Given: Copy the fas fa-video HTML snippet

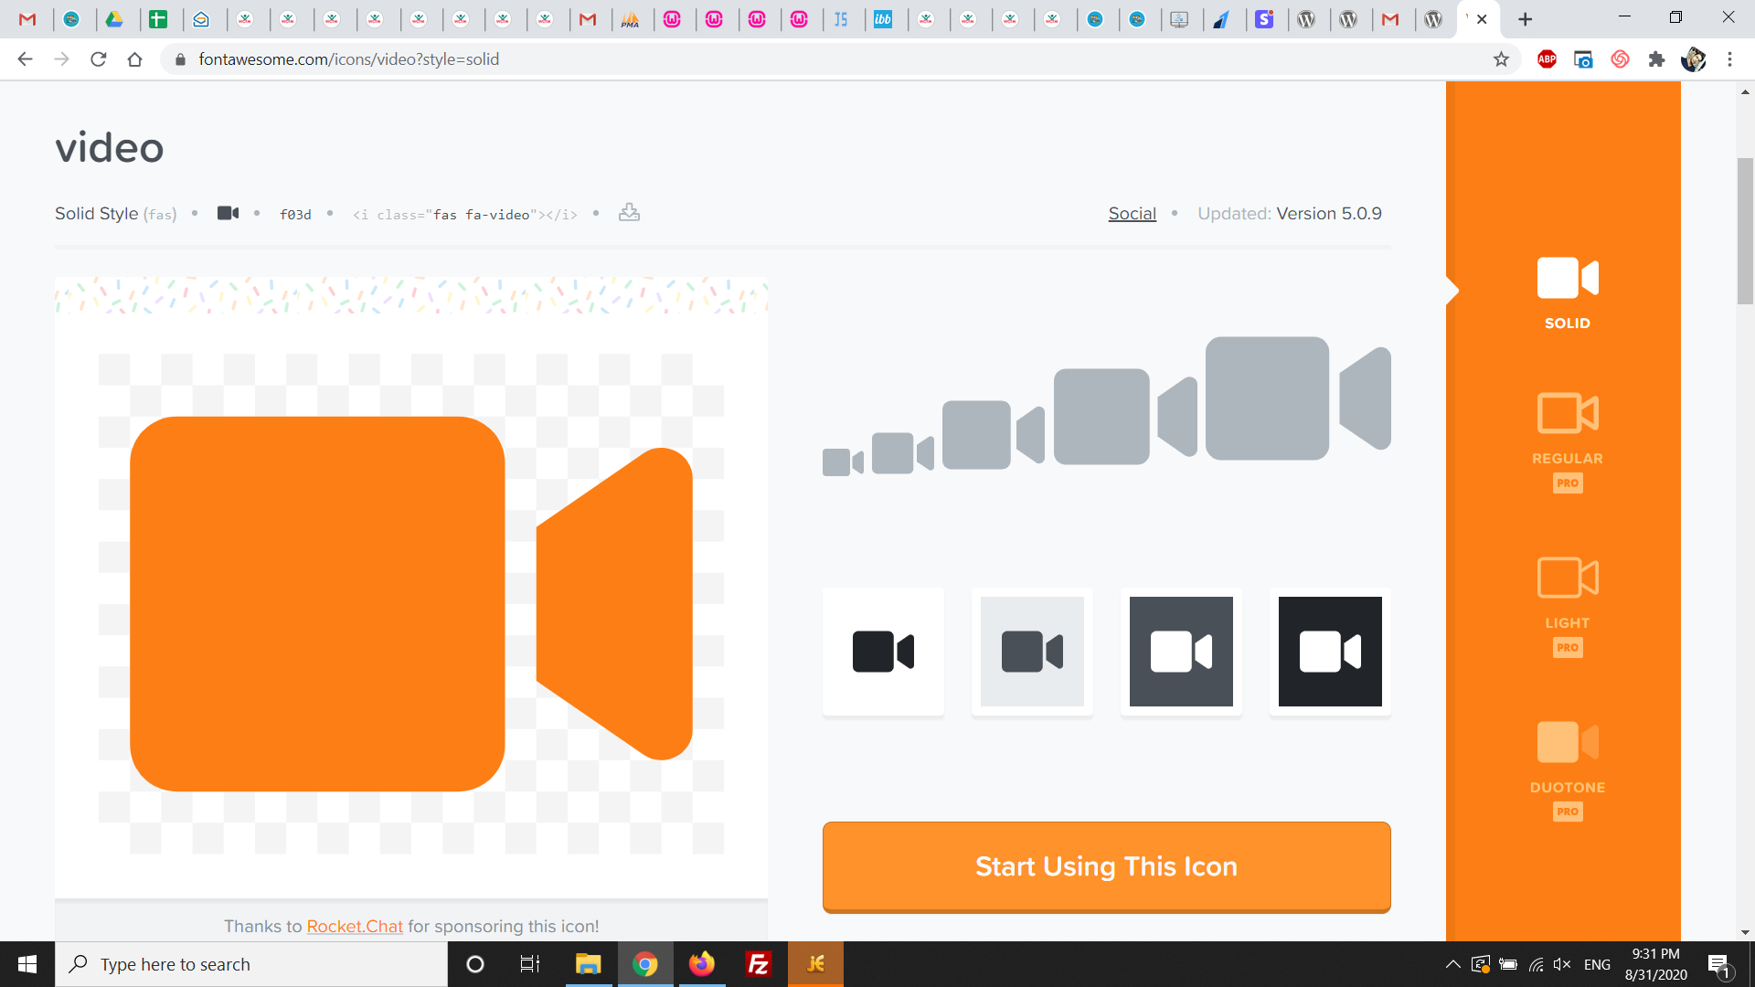Looking at the screenshot, I should pyautogui.click(x=465, y=214).
